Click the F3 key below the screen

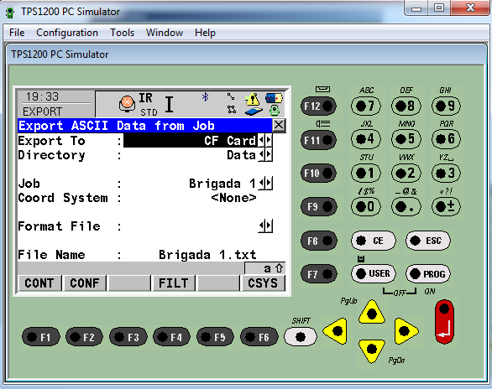128,337
